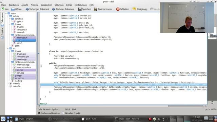Switch to Projekte side panel tab
The height and width of the screenshot is (122, 217).
(2, 33)
